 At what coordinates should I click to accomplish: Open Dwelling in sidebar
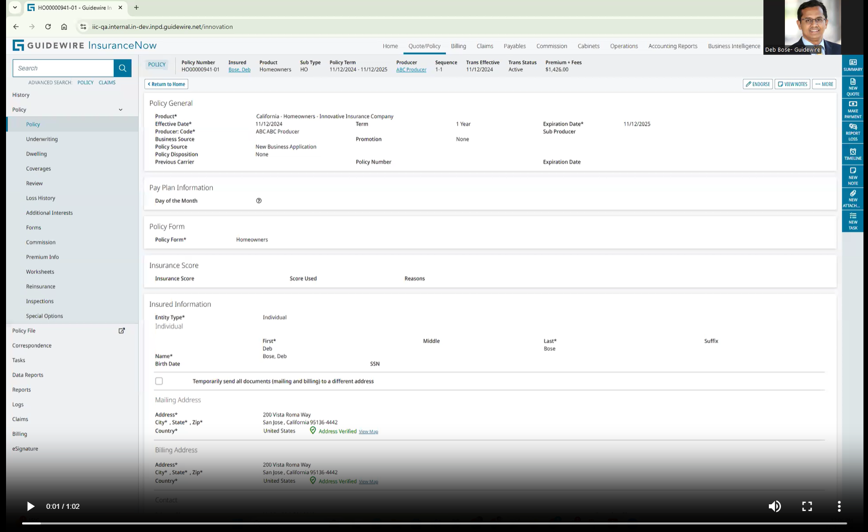tap(36, 154)
